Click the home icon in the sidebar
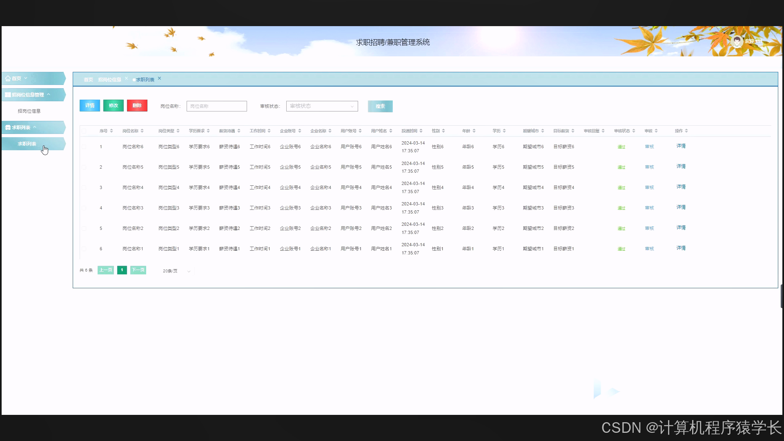This screenshot has width=784, height=441. pyautogui.click(x=8, y=78)
